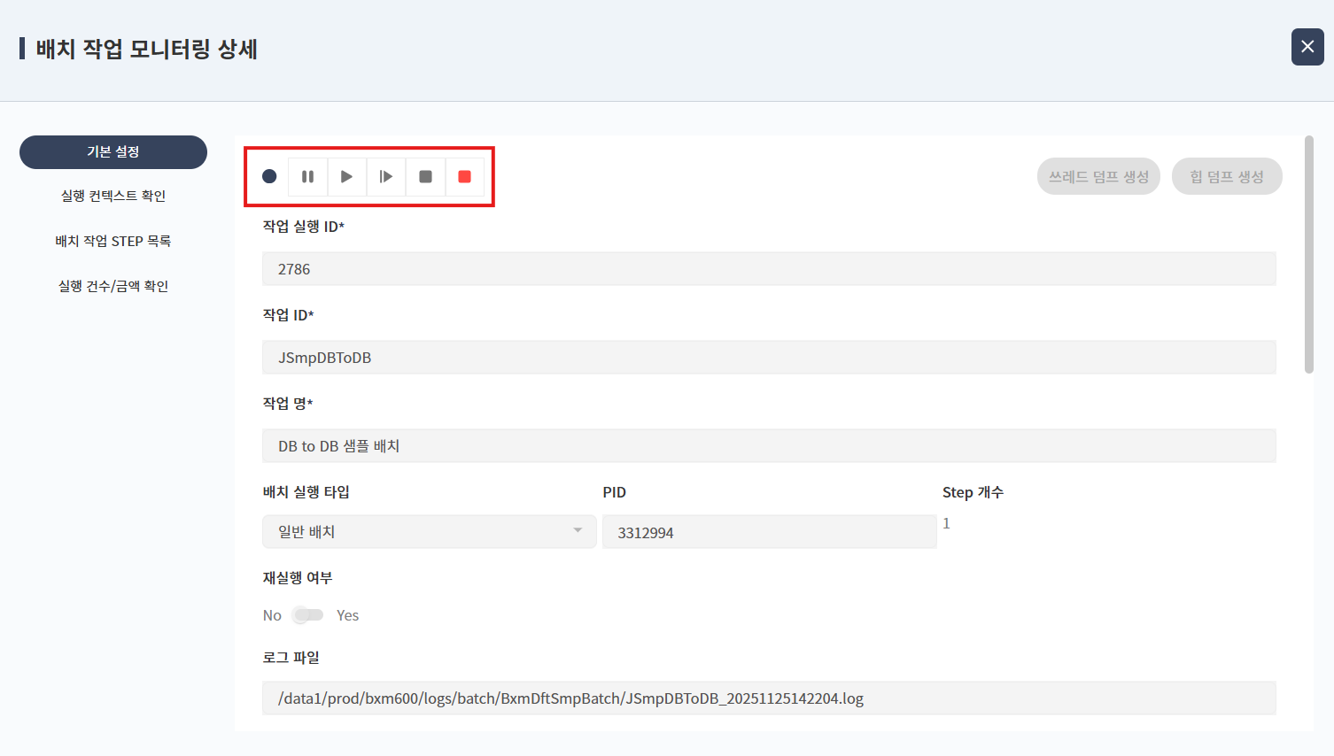Screen dimensions: 1334x756
Task: Select the 기본 설정 tab
Action: pyautogui.click(x=113, y=152)
